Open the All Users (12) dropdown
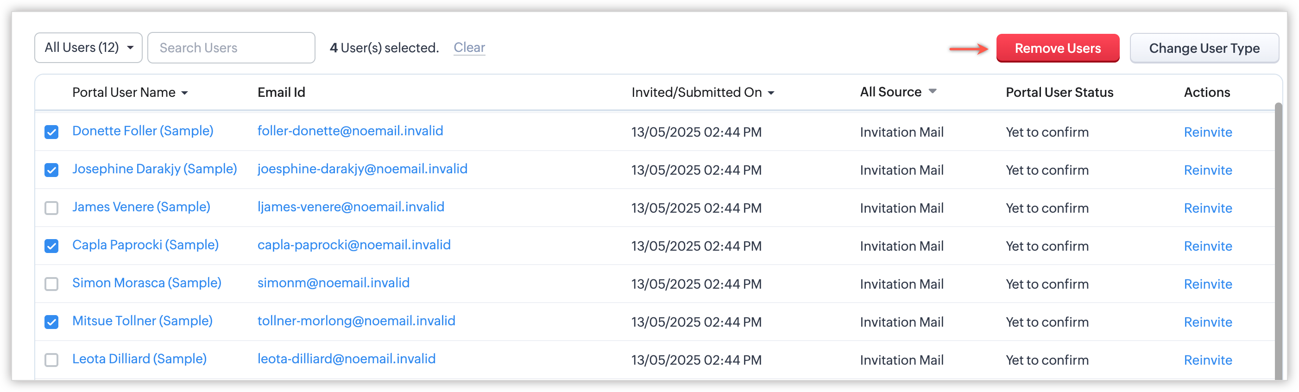 pos(88,48)
